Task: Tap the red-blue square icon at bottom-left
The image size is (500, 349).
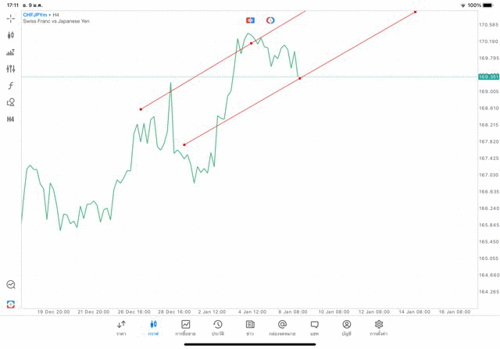Action: point(11,304)
